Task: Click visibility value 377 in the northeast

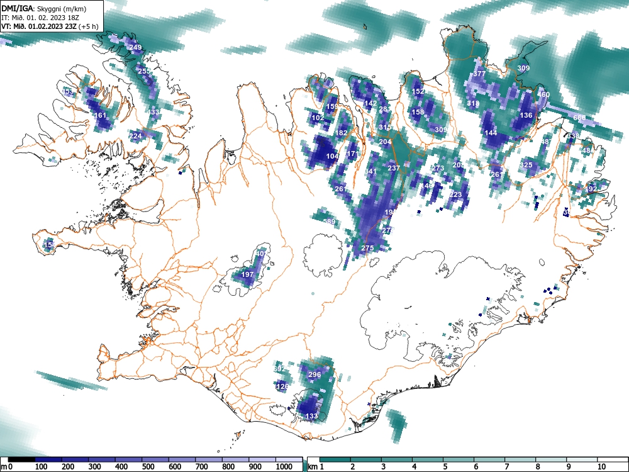Action: click(479, 74)
